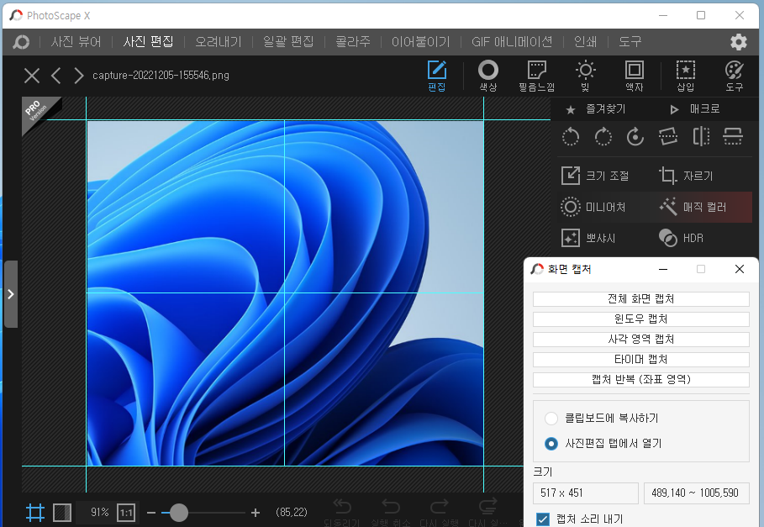Screen dimensions: 764x527
Task: Click the 517 x 451 size field
Action: point(586,493)
